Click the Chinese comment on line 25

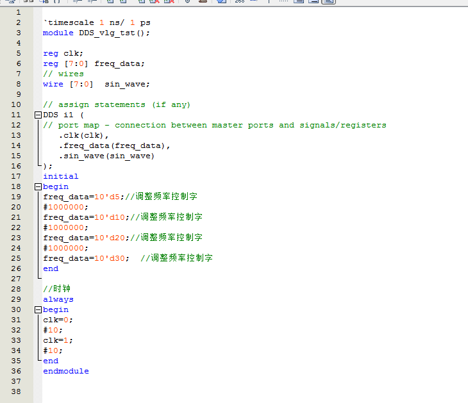click(177, 258)
